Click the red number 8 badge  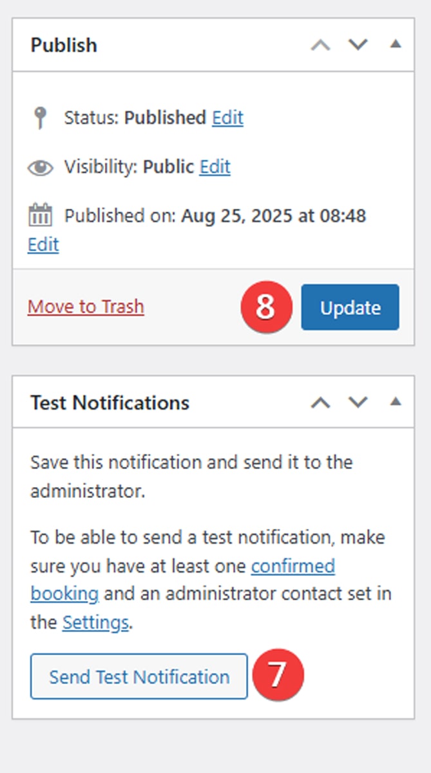tap(266, 307)
